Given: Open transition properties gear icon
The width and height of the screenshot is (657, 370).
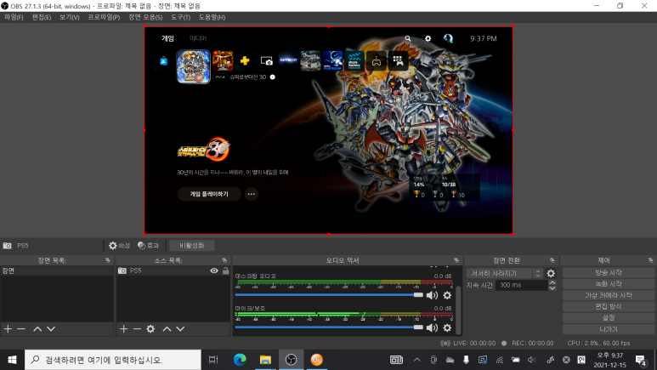Looking at the screenshot, I should pyautogui.click(x=551, y=273).
